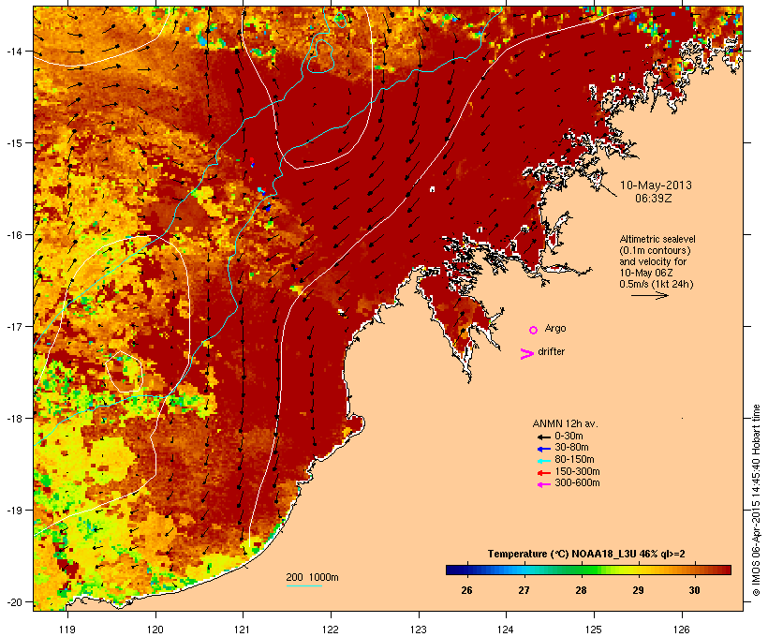Viewport: 768px width, 637px height.
Task: Click the Temperature NOAA18_L3U colorbar title
Action: 586,554
